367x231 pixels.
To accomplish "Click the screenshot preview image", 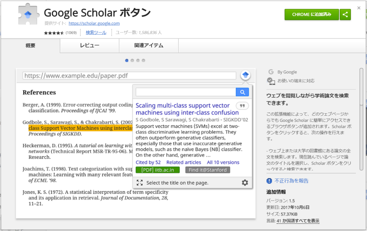I will click(x=136, y=143).
